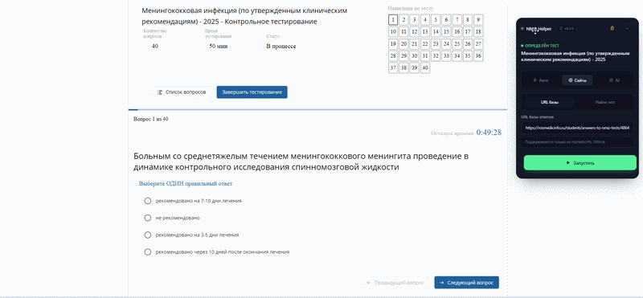Jump to question 10 in the navigation grid
643x298 pixels.
coord(393,31)
